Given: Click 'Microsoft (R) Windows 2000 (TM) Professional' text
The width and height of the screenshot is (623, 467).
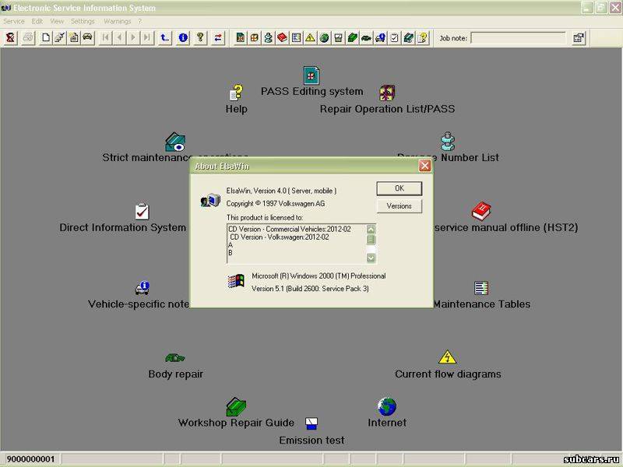Looking at the screenshot, I should coord(319,276).
